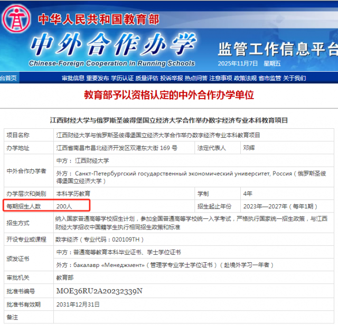This screenshot has height=325, width=338.
Task: Open the 重要发布 menu item
Action: point(97,78)
